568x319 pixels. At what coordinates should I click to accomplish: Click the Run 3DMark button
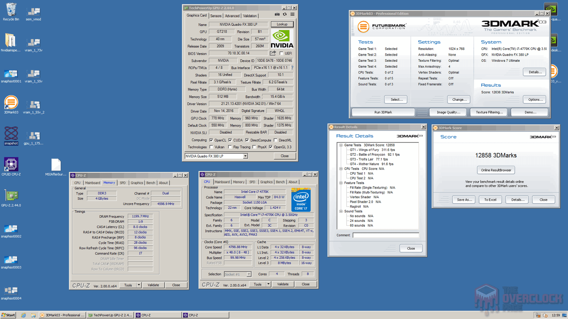coord(383,112)
